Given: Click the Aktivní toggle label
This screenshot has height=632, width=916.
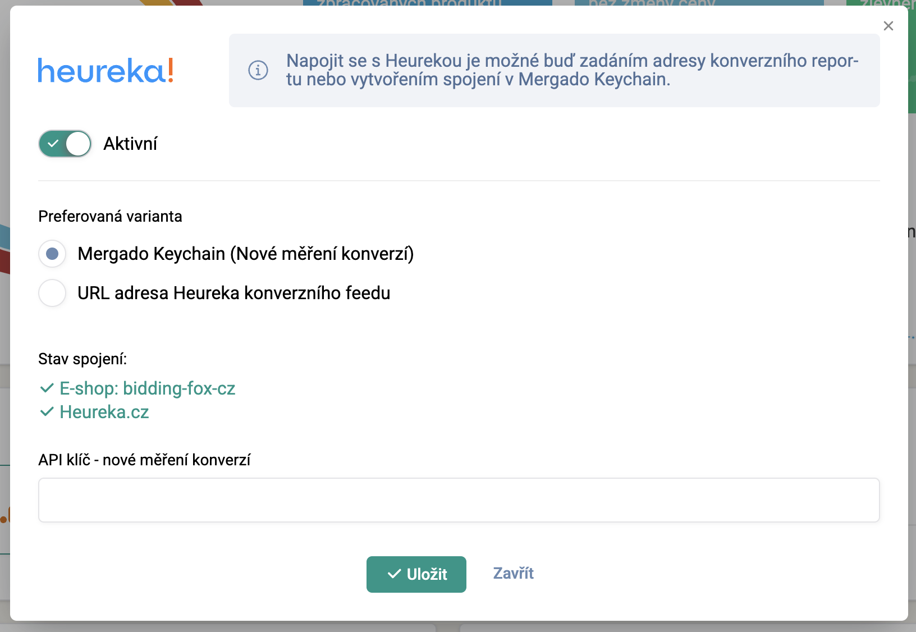Looking at the screenshot, I should pyautogui.click(x=130, y=144).
